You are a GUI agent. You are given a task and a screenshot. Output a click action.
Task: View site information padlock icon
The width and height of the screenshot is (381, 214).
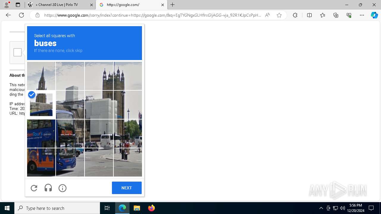tap(38, 15)
